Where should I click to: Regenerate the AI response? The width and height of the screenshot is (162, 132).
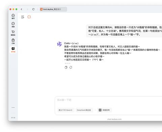click(x=71, y=67)
